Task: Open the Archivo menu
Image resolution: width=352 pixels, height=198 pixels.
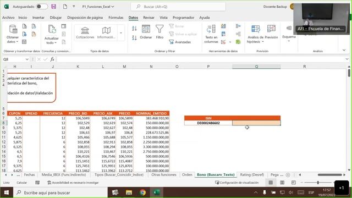Action: pyautogui.click(x=8, y=18)
